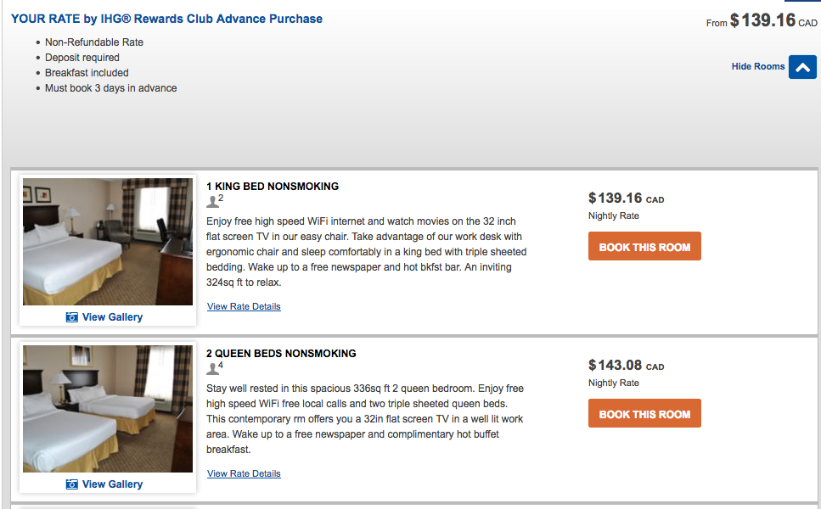The height and width of the screenshot is (509, 821).
Task: Book the 1 King Bed Nonsmoking room
Action: (644, 247)
